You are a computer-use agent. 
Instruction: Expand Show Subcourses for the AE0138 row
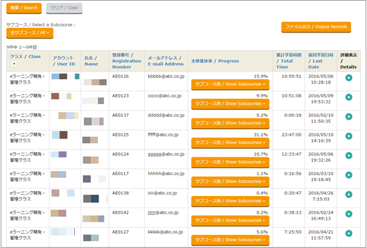230,201
